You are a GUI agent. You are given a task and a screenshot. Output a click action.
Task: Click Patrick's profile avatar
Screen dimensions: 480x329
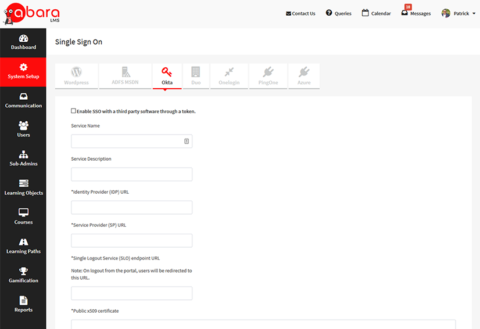446,13
